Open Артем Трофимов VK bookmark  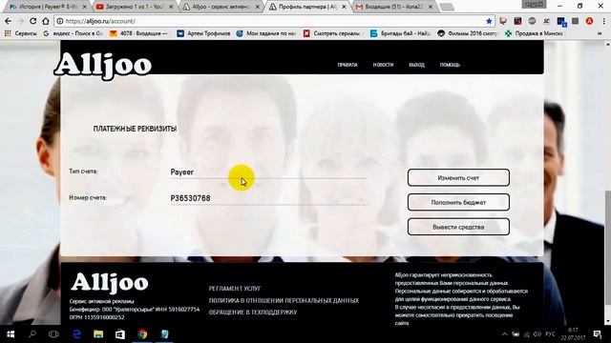pyautogui.click(x=203, y=34)
